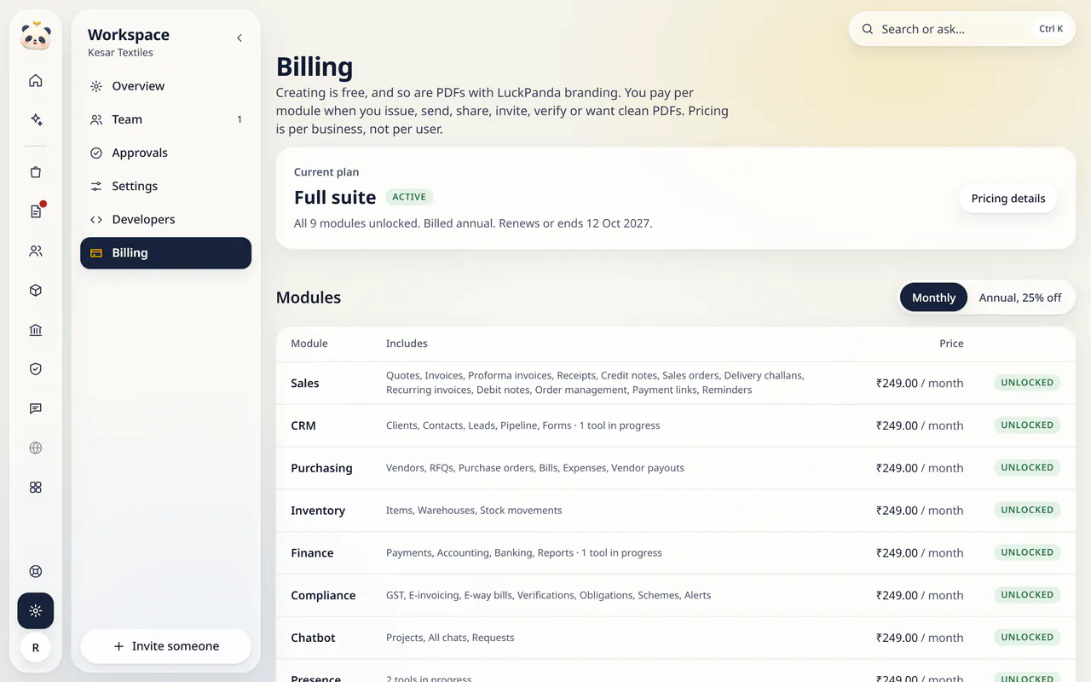Click the Search or ask field
This screenshot has height=682, width=1091.
point(961,29)
